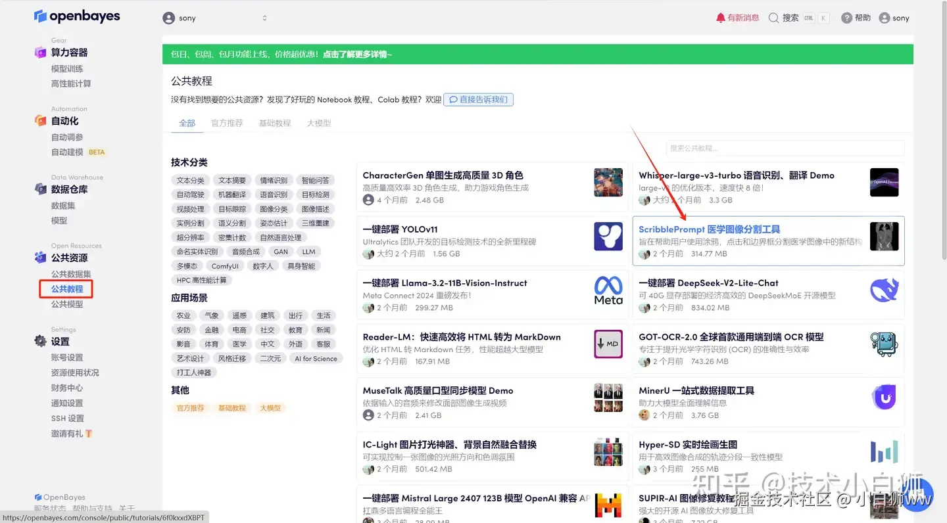
Task: Click the 自动化 sidebar icon
Action: tap(40, 121)
